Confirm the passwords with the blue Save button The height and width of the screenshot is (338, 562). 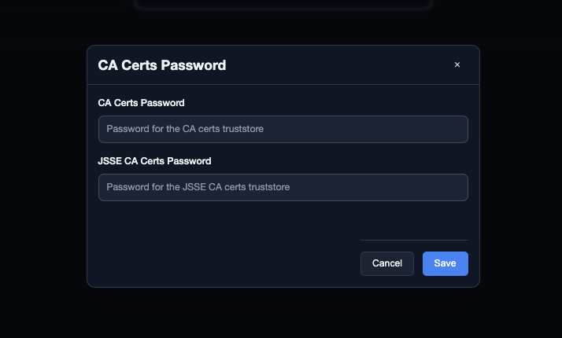click(446, 263)
